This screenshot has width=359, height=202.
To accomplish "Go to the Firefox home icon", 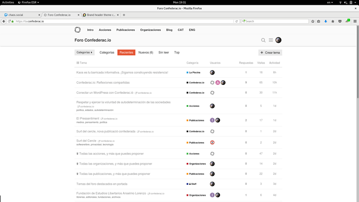I will click(332, 21).
